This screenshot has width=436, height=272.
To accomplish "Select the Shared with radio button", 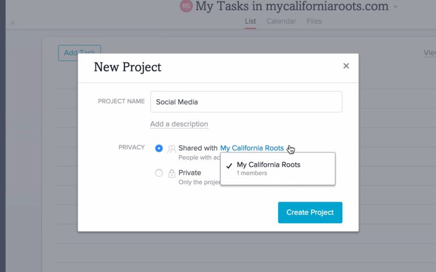I will pos(159,148).
